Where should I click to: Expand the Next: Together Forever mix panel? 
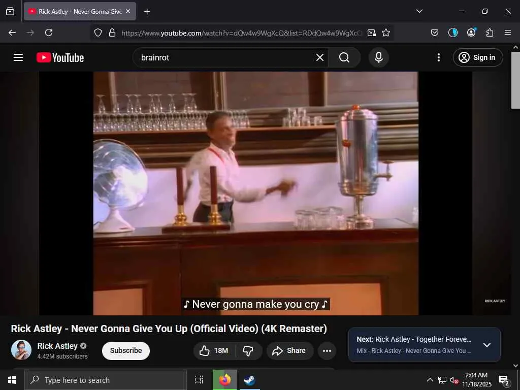(x=487, y=345)
